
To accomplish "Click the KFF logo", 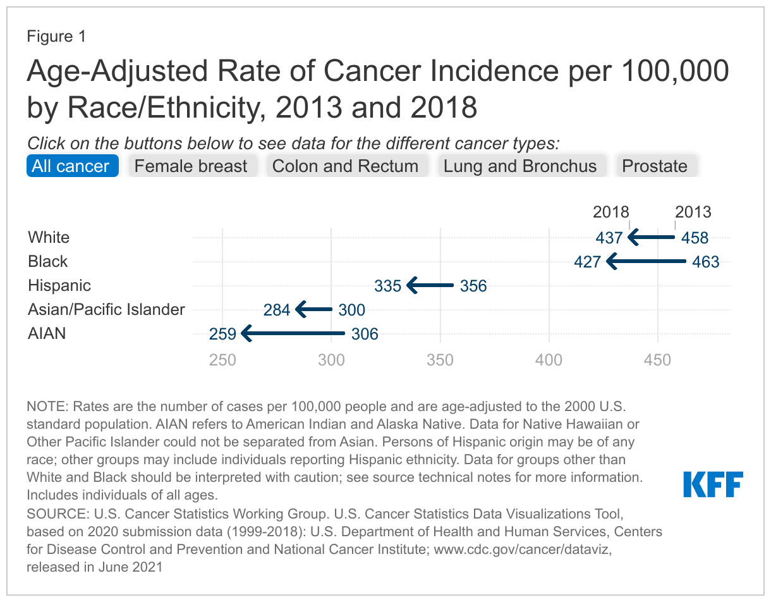I will 713,484.
